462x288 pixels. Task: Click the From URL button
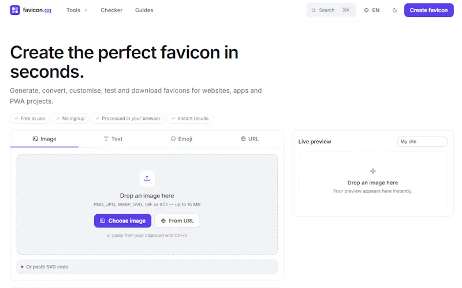[x=177, y=221]
